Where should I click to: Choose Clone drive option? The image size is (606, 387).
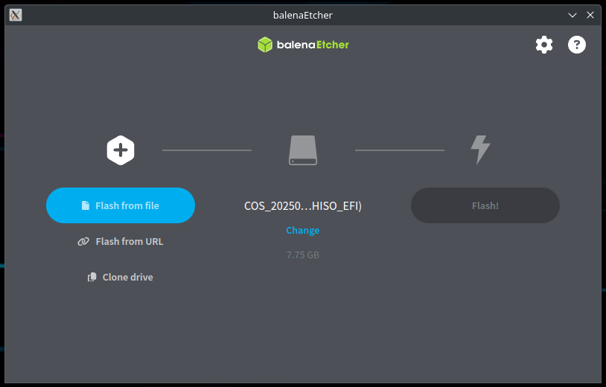click(x=121, y=277)
